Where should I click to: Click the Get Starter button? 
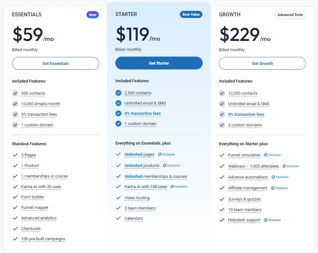click(159, 63)
